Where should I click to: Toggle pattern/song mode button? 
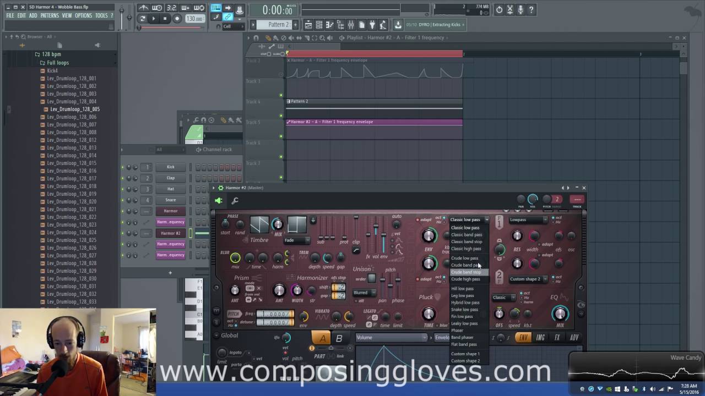point(142,19)
